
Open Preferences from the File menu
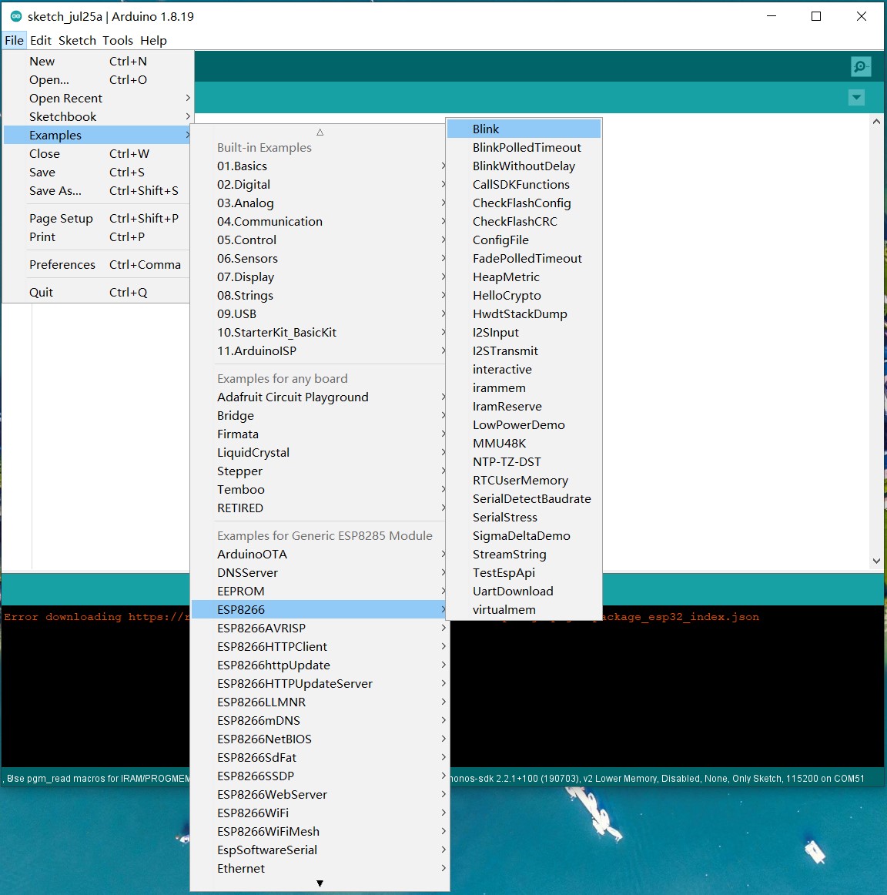click(97, 264)
